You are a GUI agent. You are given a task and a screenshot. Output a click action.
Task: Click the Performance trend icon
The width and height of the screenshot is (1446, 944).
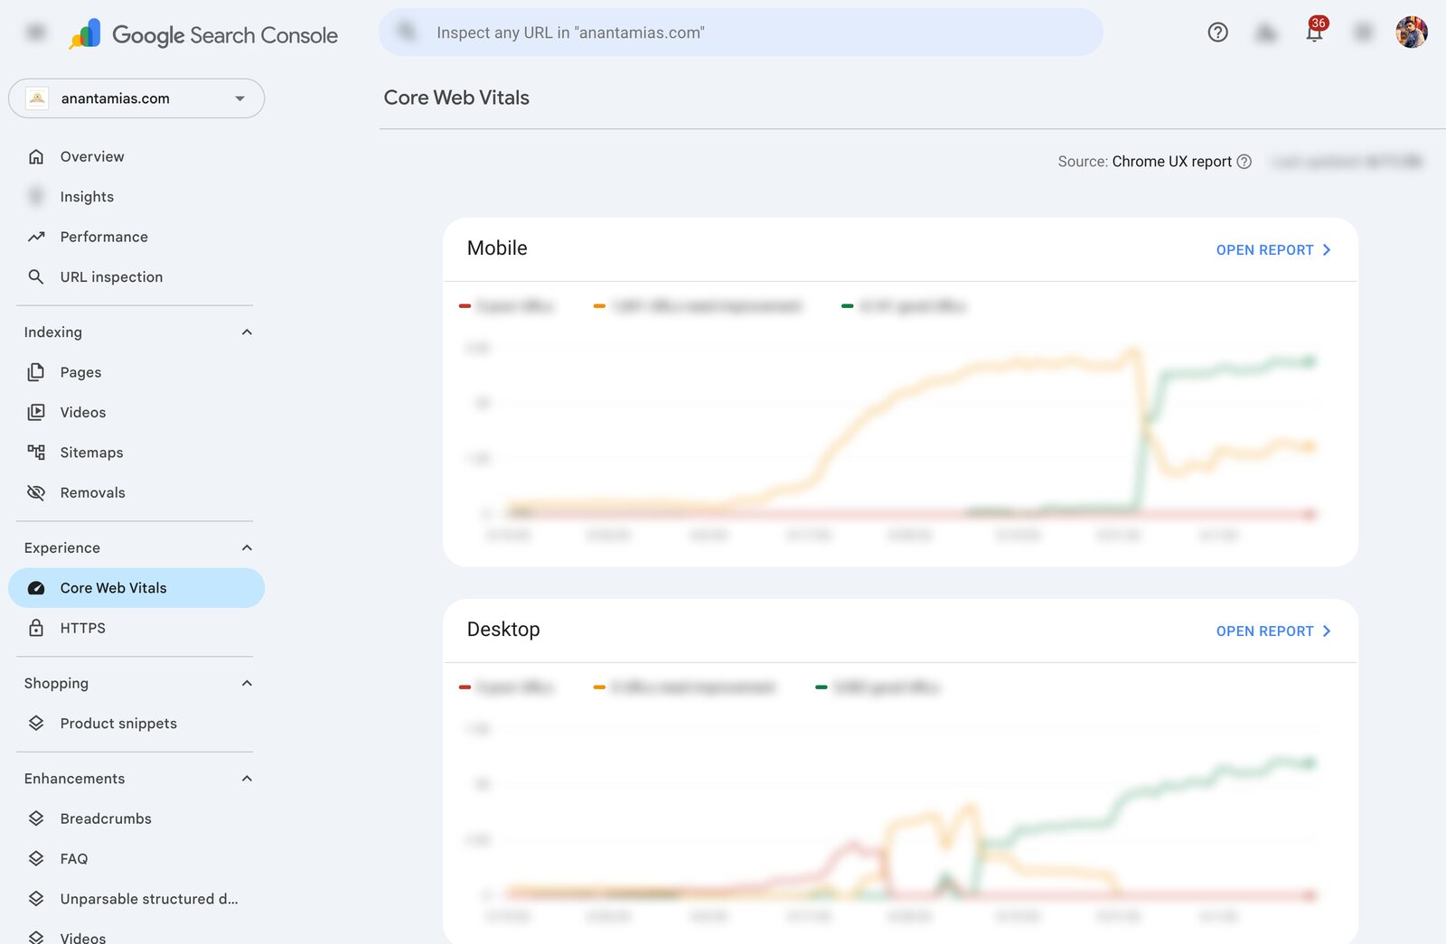[x=36, y=237]
